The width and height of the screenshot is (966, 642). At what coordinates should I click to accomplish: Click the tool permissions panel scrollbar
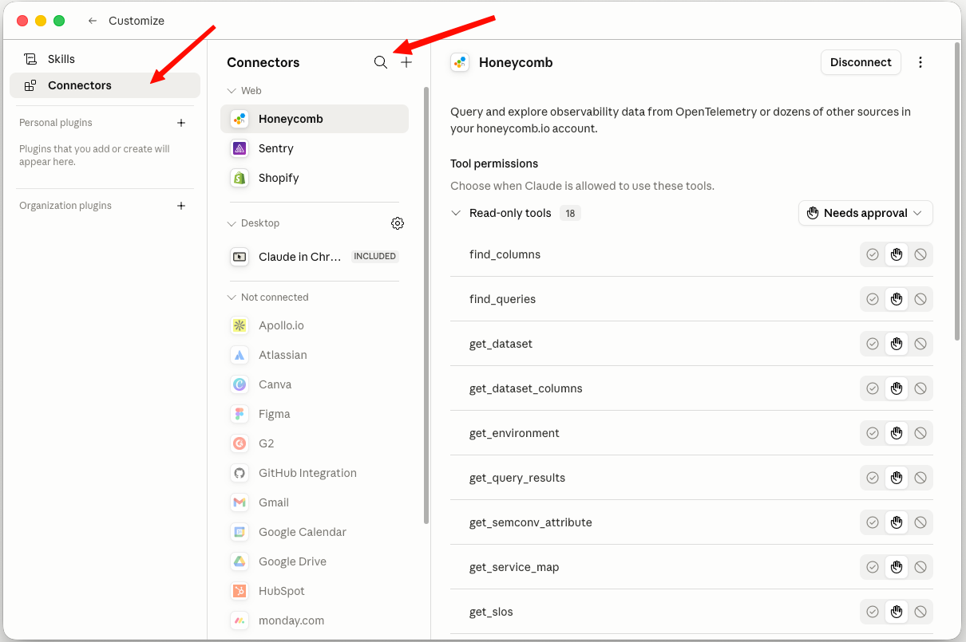pos(957,191)
